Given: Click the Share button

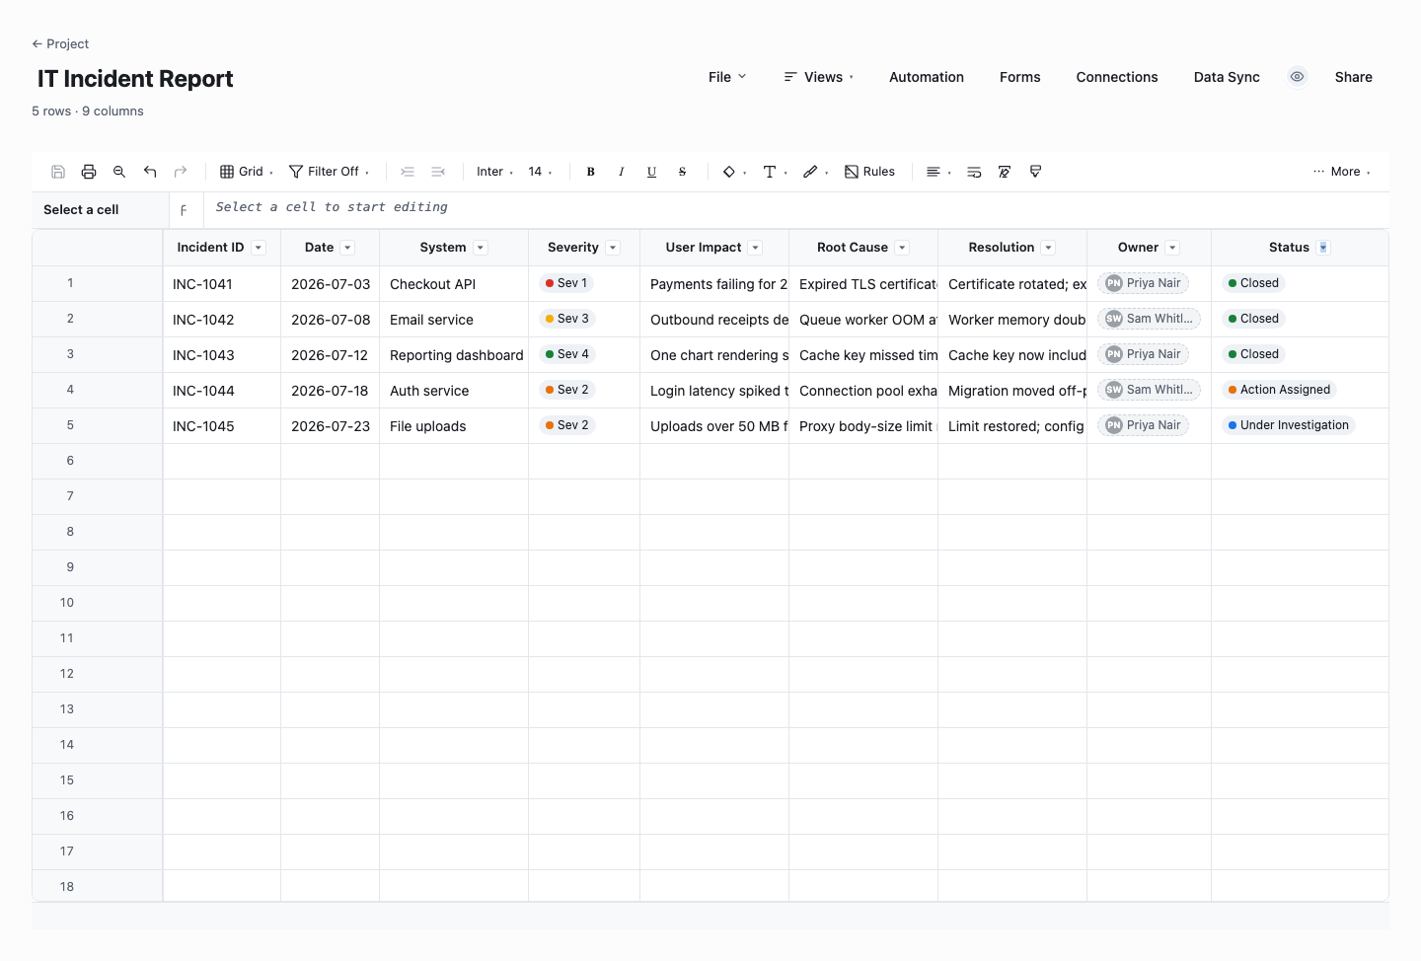Looking at the screenshot, I should [x=1354, y=77].
